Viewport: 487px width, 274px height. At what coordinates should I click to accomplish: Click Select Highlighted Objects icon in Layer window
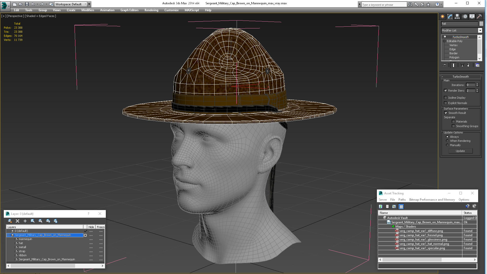(33, 221)
